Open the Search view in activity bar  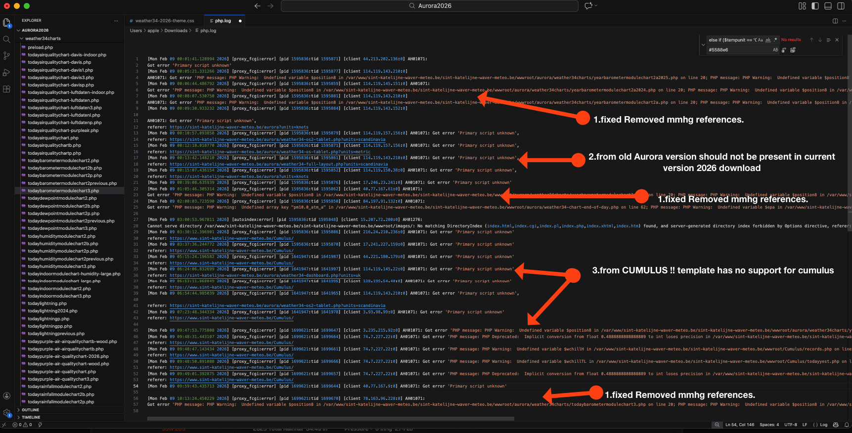[x=6, y=40]
